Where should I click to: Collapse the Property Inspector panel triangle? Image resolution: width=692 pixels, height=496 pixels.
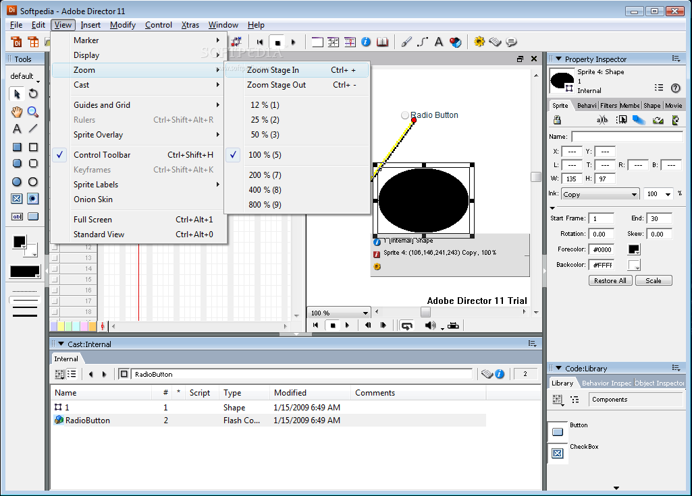click(559, 59)
